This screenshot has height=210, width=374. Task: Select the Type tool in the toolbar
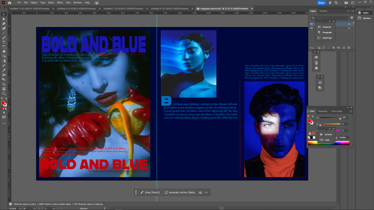pos(4,42)
